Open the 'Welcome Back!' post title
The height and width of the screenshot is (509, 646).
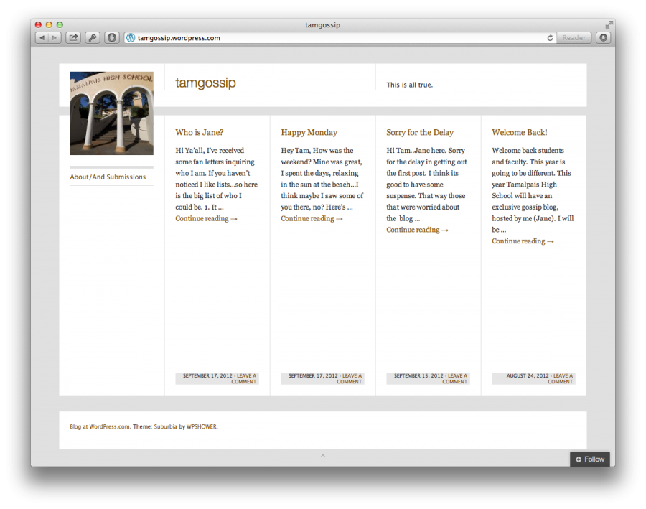click(520, 132)
